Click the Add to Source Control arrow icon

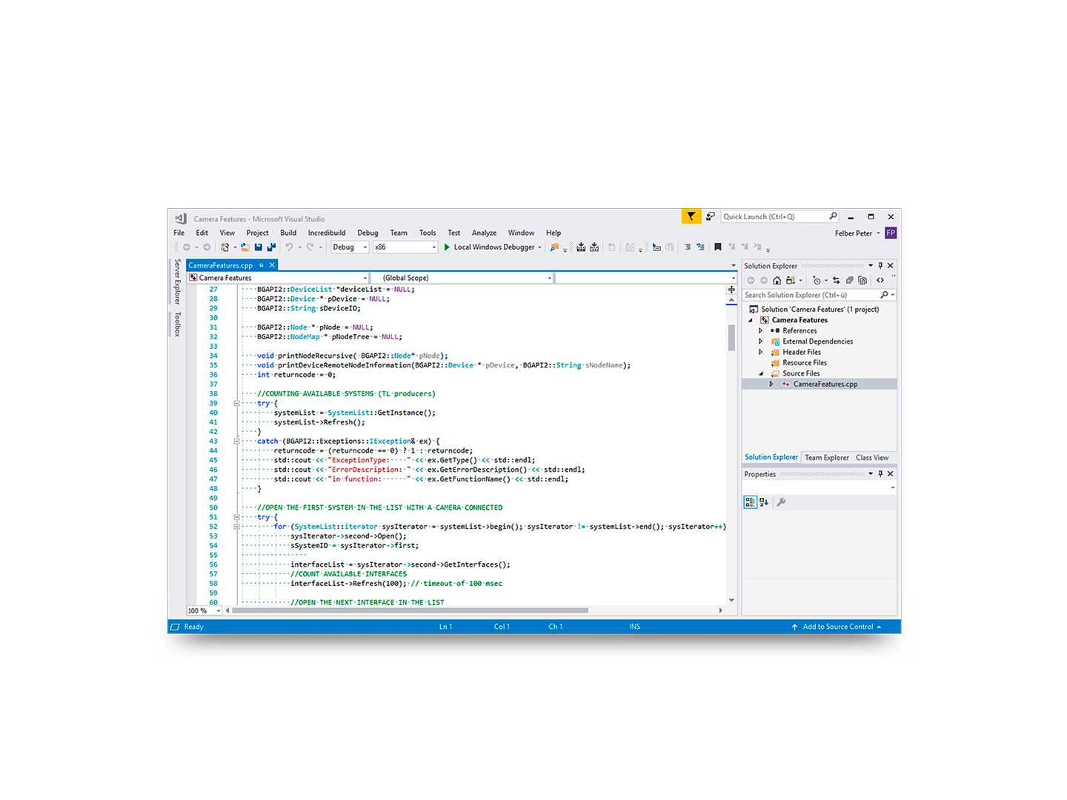(x=794, y=627)
